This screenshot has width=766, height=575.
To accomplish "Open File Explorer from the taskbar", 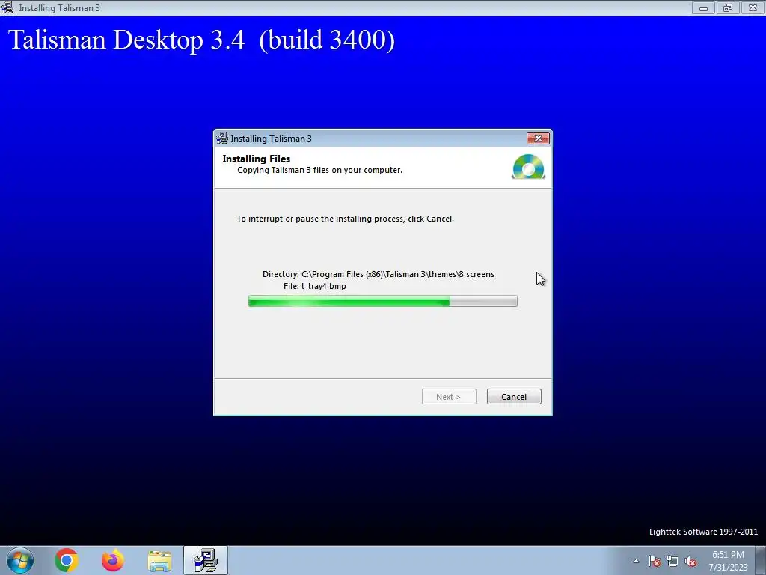I will (x=159, y=561).
